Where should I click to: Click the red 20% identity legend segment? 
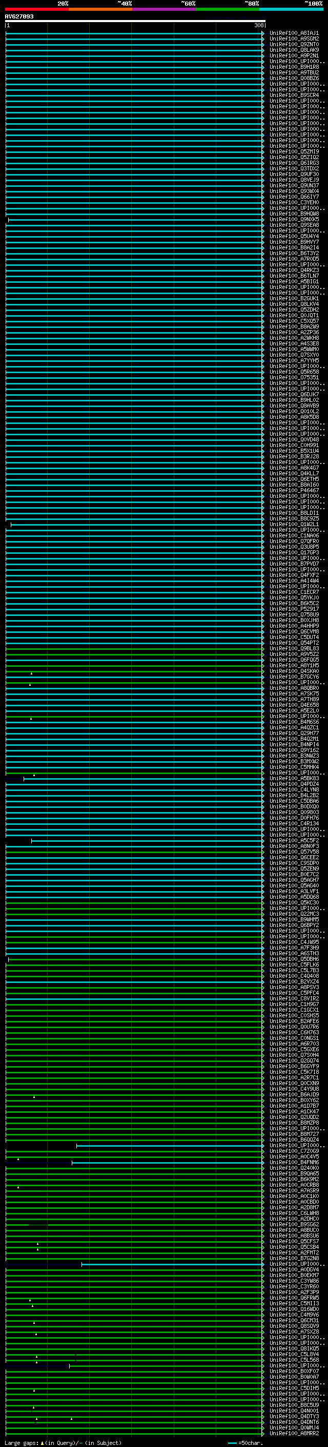36,9
